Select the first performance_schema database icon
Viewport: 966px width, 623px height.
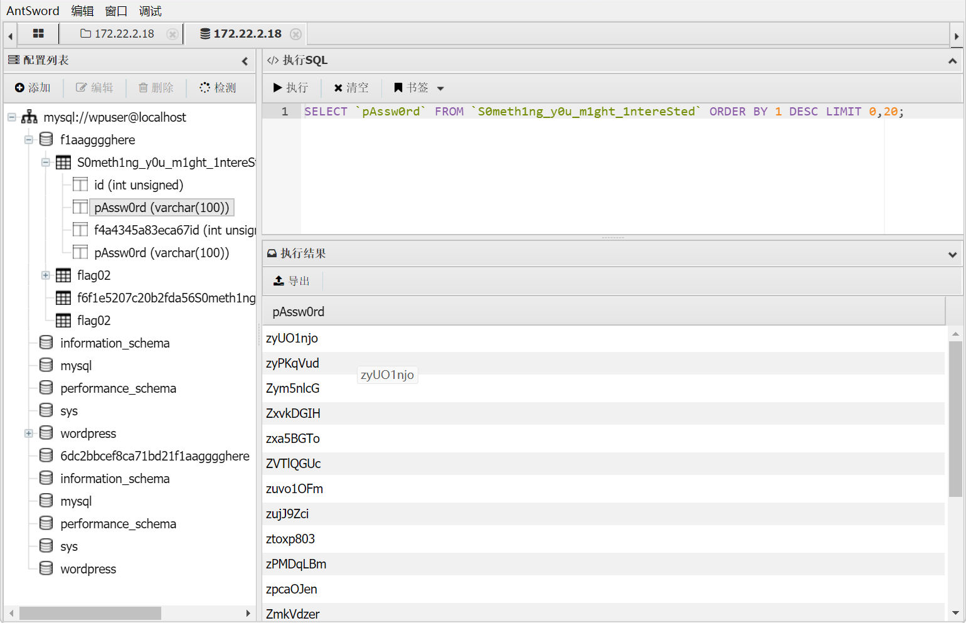(x=46, y=388)
